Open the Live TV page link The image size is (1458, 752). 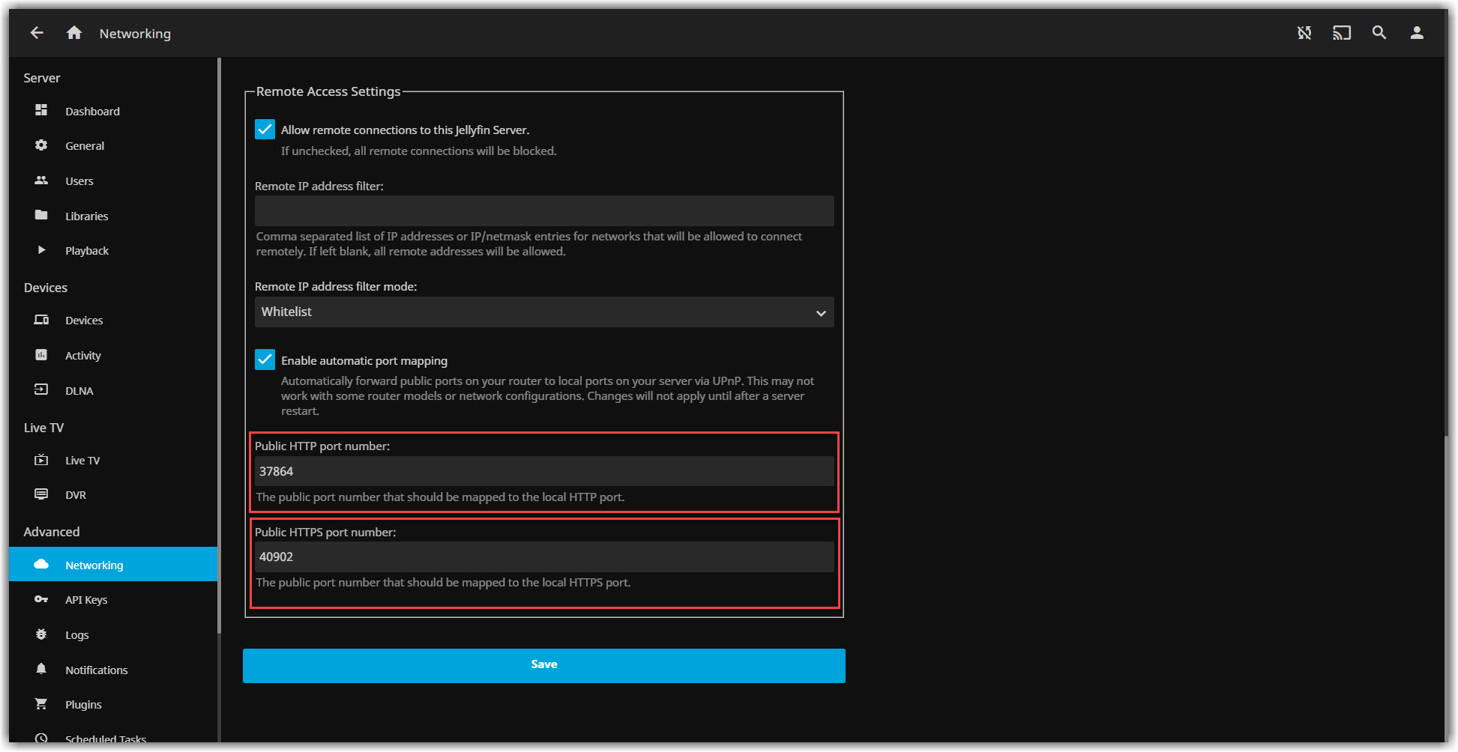coord(113,460)
